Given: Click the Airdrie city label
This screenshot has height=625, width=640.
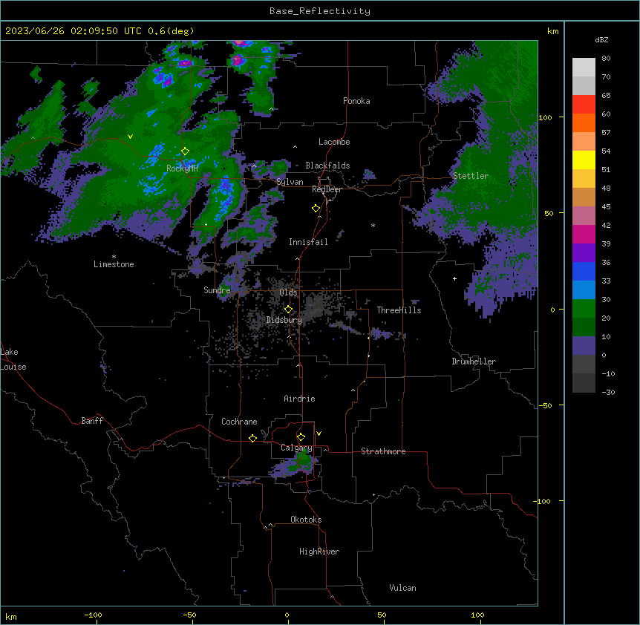Looking at the screenshot, I should [299, 399].
